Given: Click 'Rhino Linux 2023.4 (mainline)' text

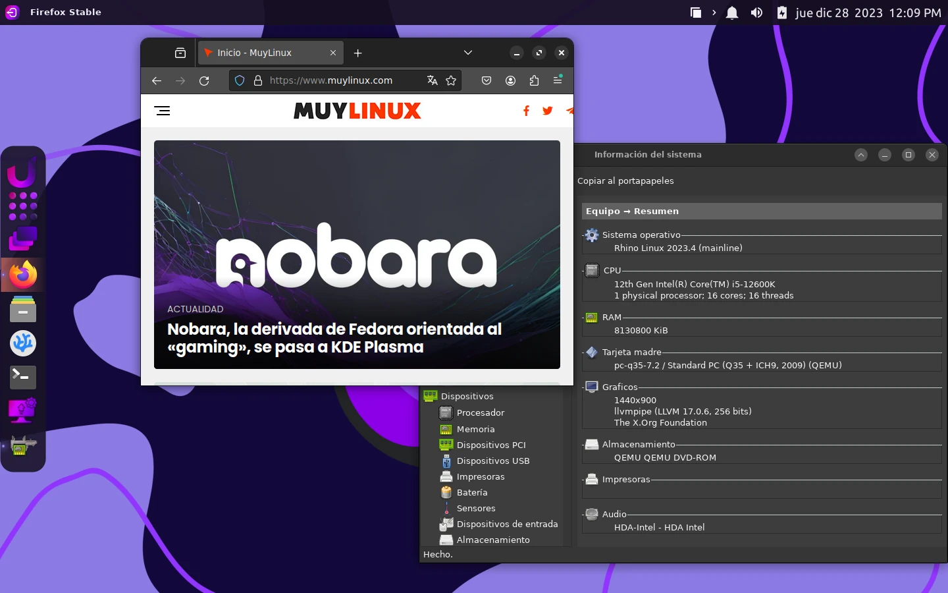Looking at the screenshot, I should tap(678, 248).
